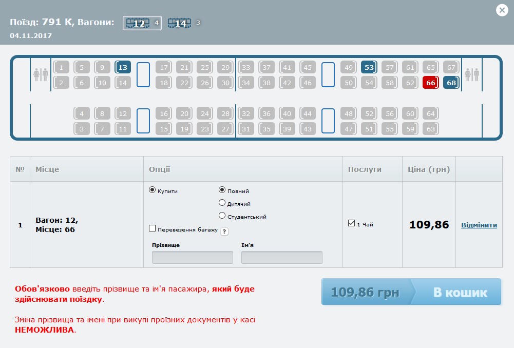Viewport: 514px width, 348px height.
Task: Choose available seat 68
Action: tap(451, 82)
